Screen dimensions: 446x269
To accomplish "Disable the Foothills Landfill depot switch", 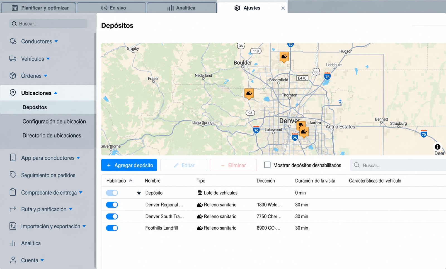I will (112, 228).
